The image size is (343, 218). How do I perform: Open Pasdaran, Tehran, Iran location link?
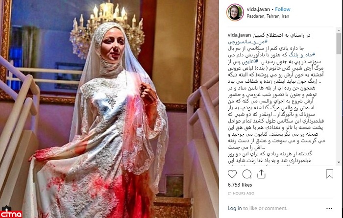pyautogui.click(x=268, y=16)
